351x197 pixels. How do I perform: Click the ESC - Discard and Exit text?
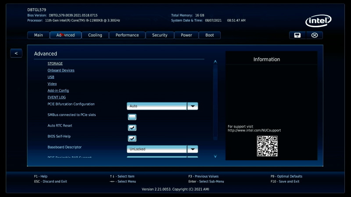pos(50,181)
